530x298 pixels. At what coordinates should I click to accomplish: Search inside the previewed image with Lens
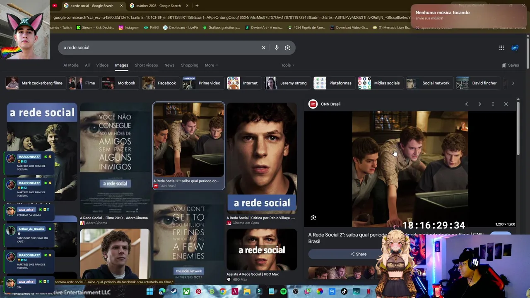coord(313,218)
